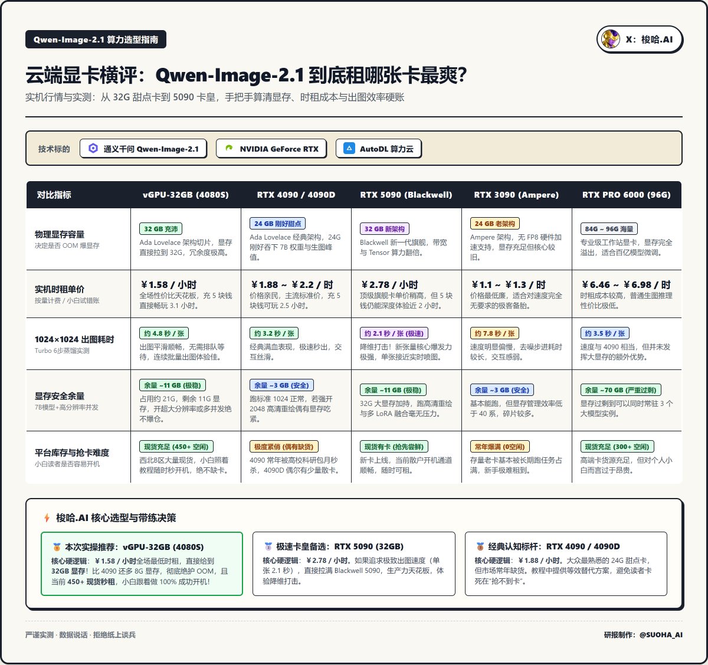Screen dimensions: 708x665
Task: Click the 约 3.5 秒 / 张 badge
Action: [605, 333]
